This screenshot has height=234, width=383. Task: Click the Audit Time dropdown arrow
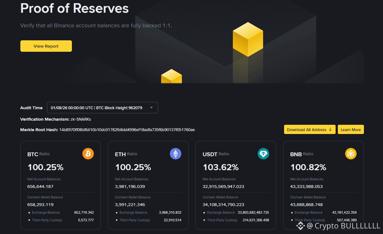pyautogui.click(x=151, y=108)
